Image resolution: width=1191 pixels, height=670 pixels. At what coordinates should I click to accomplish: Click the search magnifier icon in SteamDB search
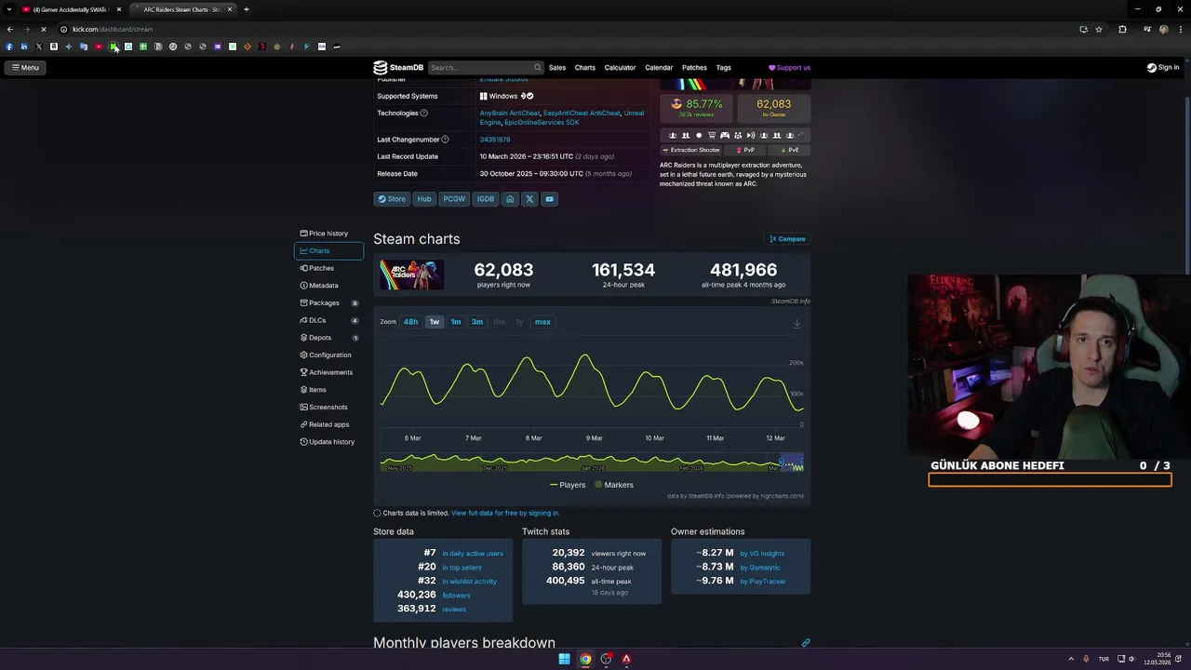pos(537,67)
